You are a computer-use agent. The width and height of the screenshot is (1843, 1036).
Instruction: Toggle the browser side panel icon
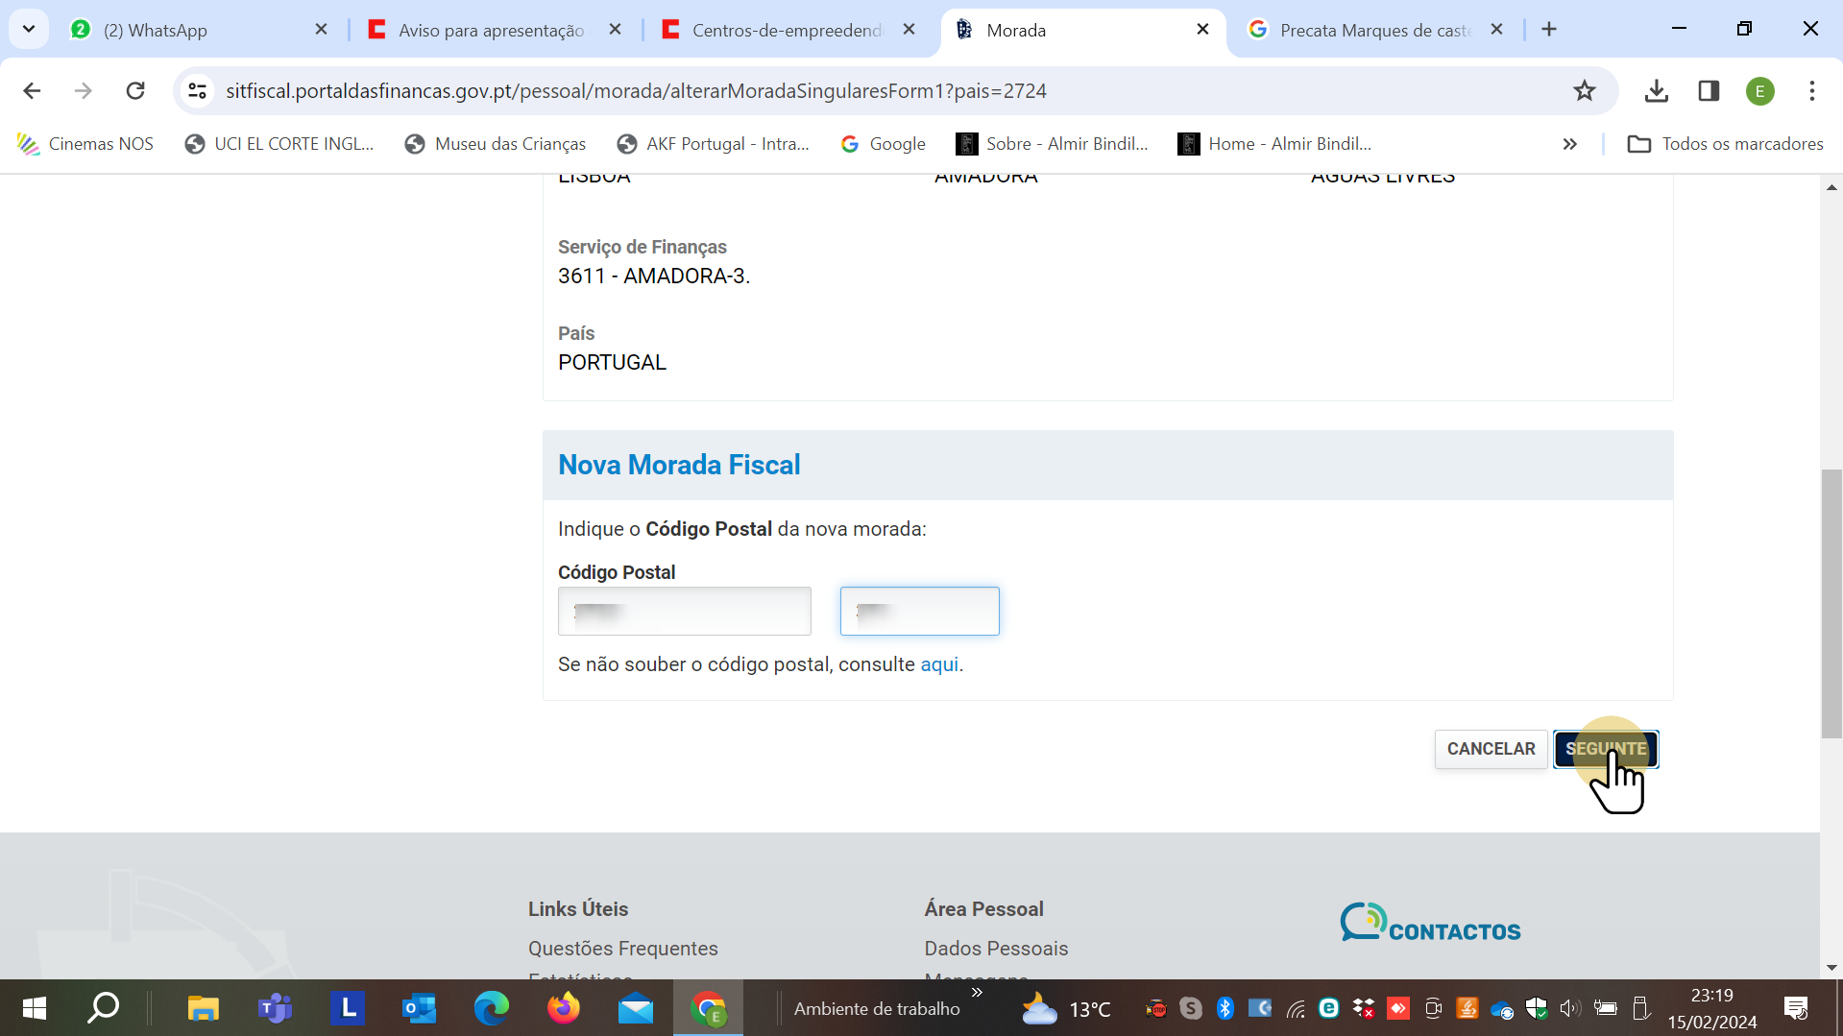[x=1708, y=91]
